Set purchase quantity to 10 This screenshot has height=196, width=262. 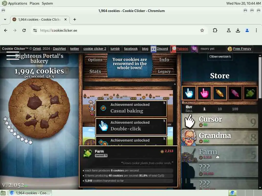pyautogui.click(x=220, y=109)
